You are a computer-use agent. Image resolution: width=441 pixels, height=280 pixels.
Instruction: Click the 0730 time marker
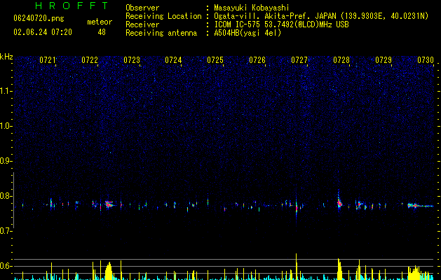point(426,60)
